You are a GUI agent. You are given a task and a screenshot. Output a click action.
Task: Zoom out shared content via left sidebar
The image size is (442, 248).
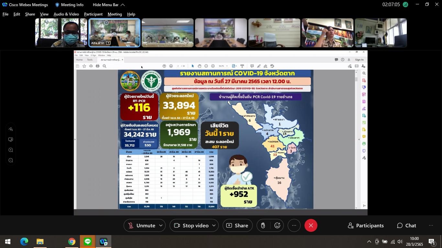click(x=11, y=160)
